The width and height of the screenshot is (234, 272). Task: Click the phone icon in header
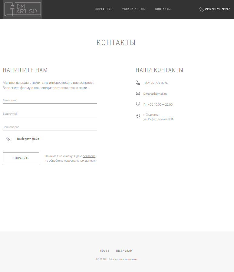(x=201, y=9)
